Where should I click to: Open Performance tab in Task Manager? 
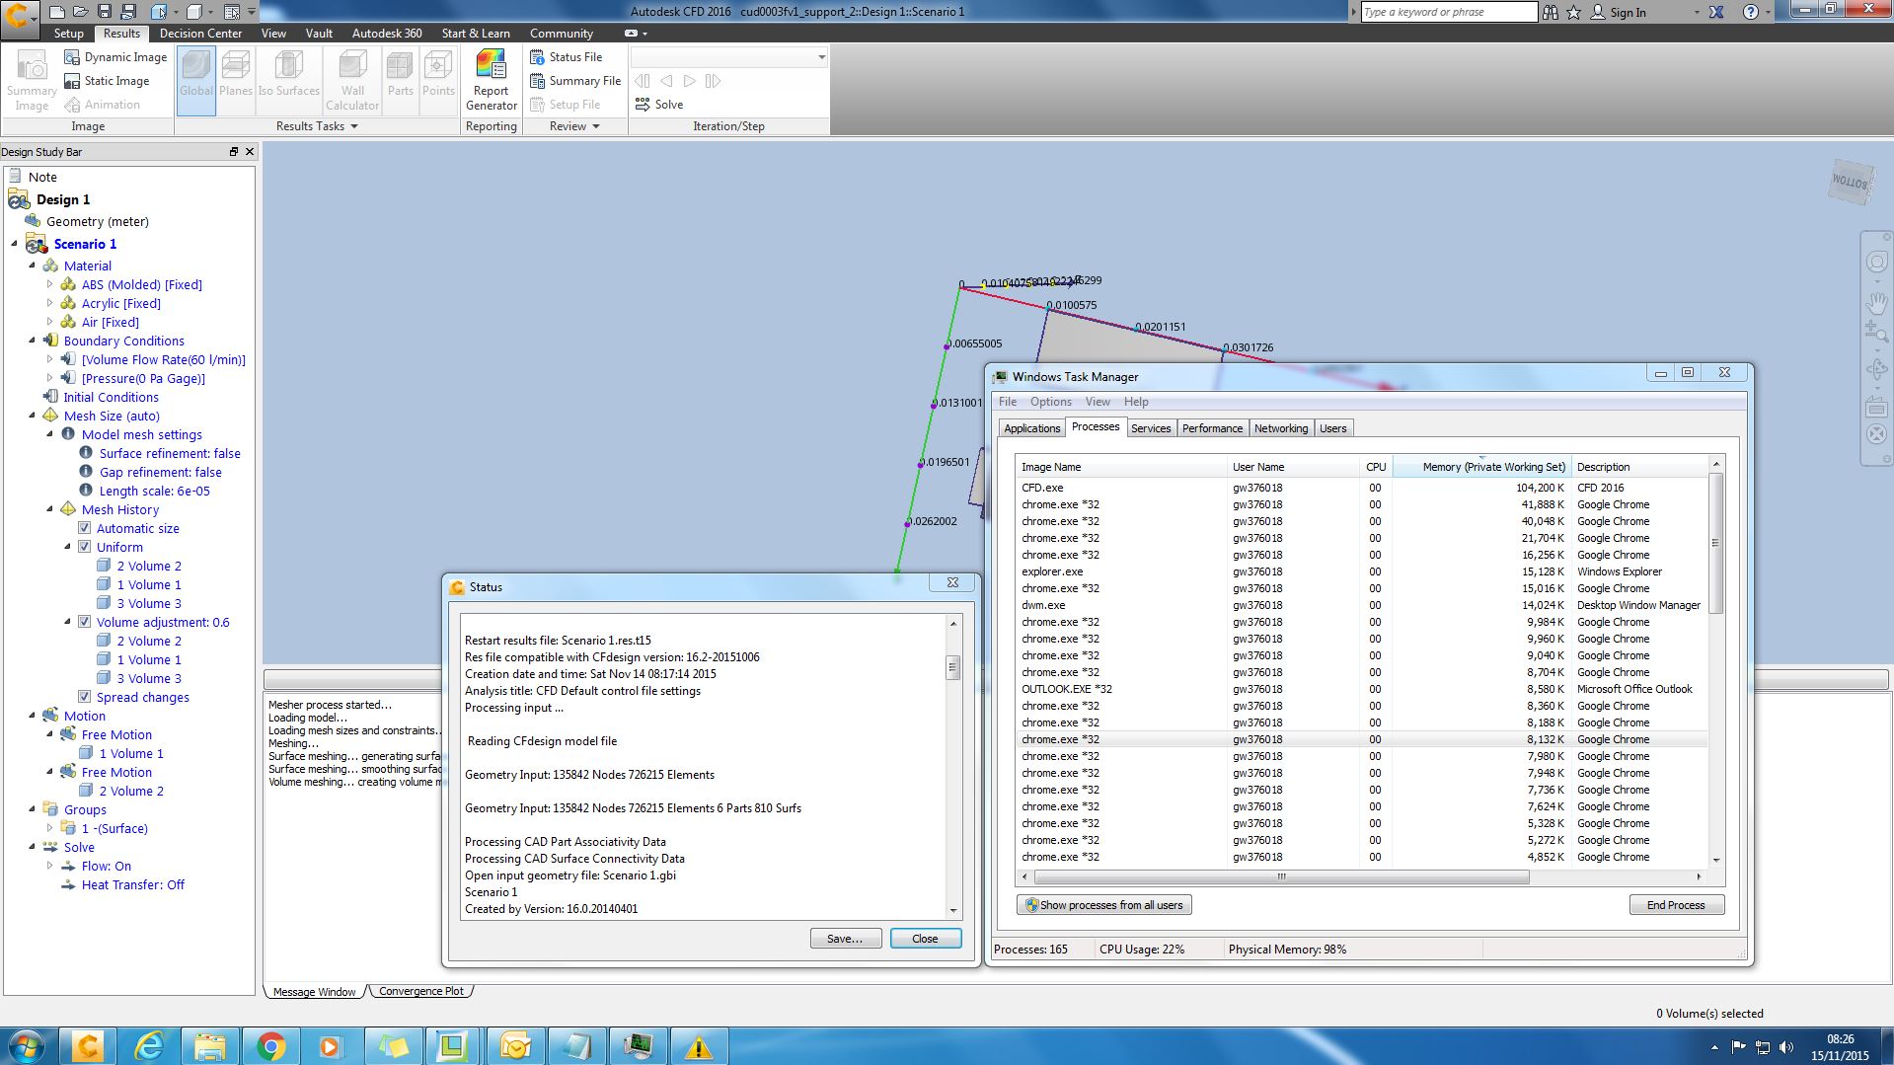[x=1212, y=428]
